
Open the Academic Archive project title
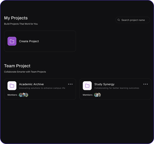coord(31,84)
